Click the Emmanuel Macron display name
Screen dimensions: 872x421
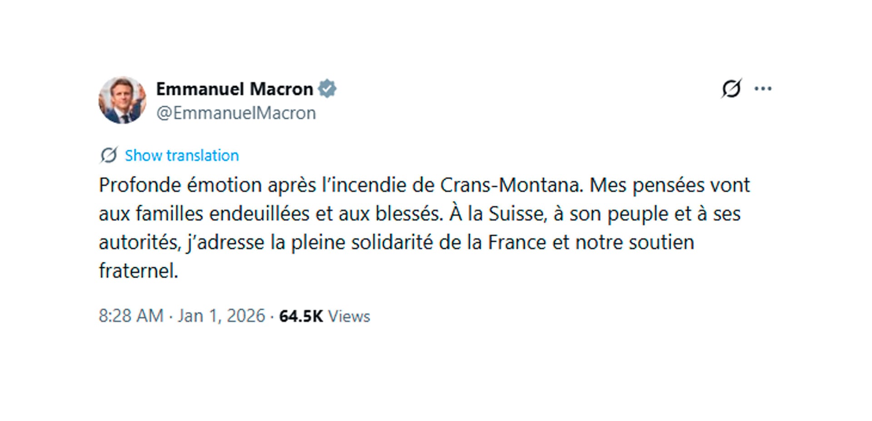click(x=232, y=88)
